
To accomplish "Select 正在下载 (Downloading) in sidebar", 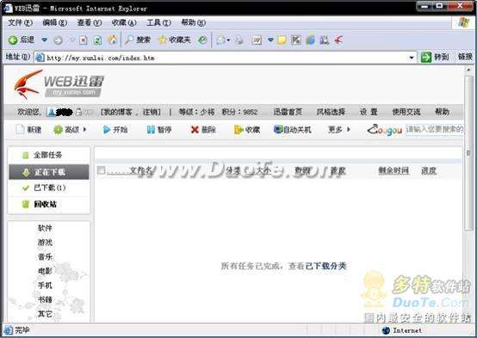I will pyautogui.click(x=49, y=172).
